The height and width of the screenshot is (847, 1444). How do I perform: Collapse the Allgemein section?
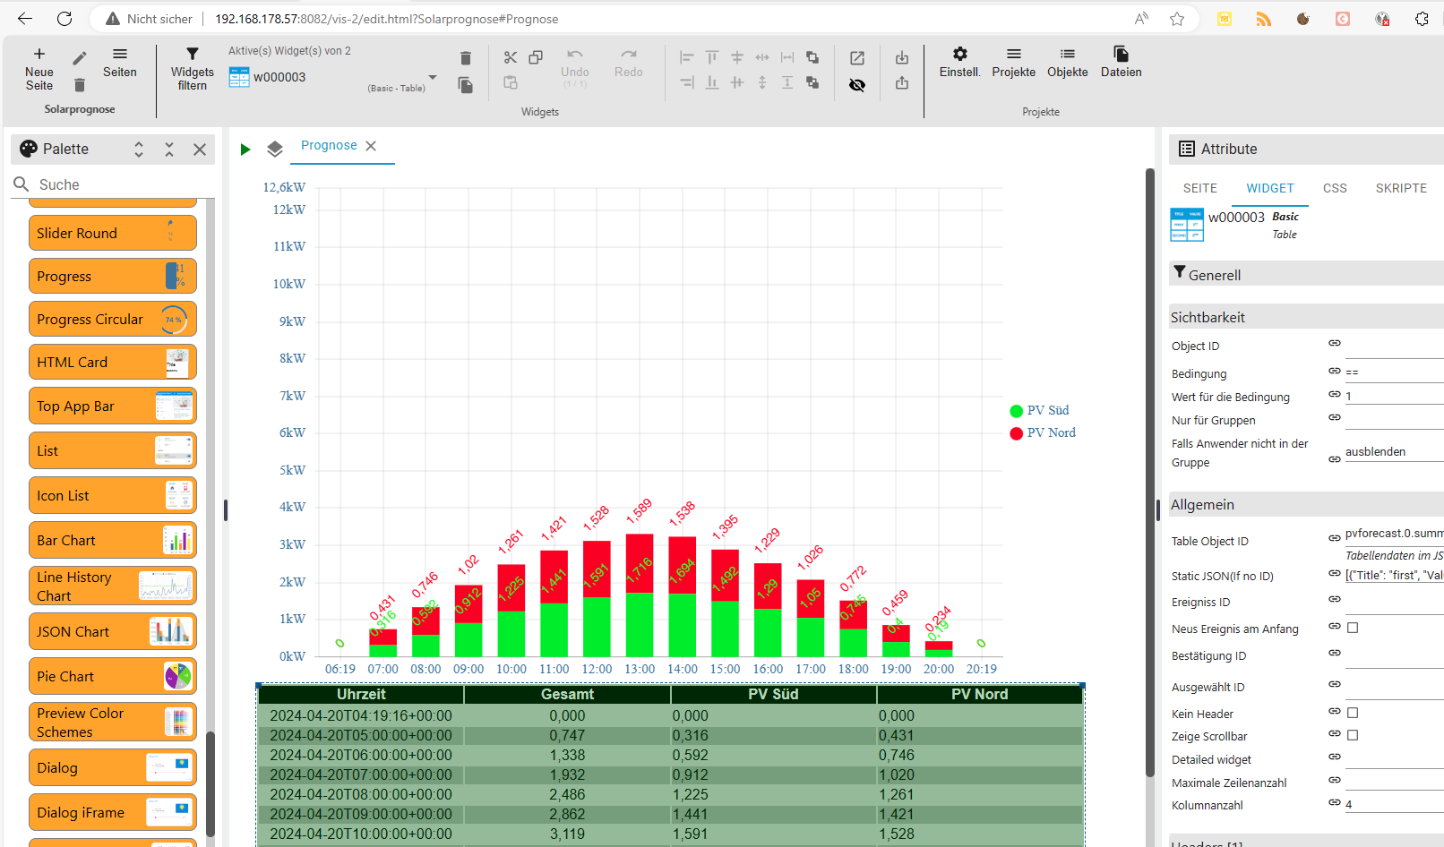(x=1306, y=505)
